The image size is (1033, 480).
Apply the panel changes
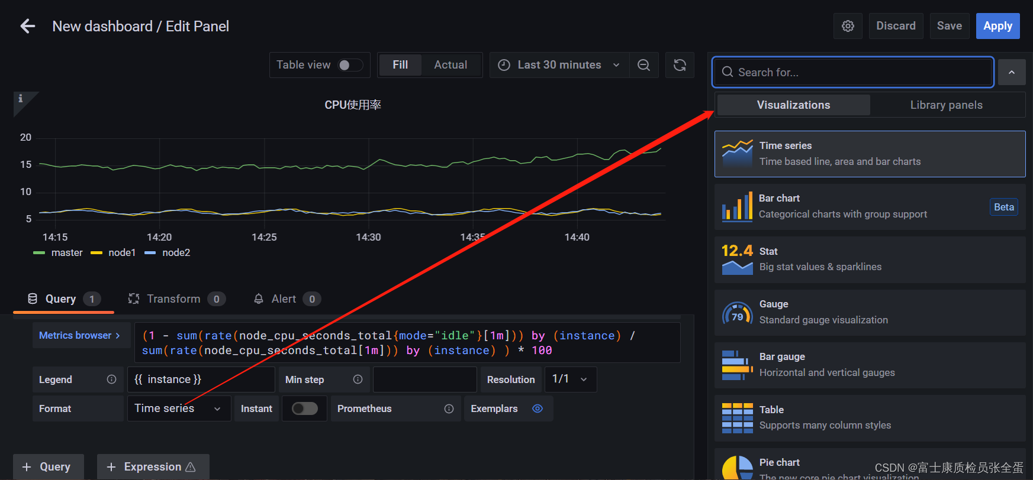click(x=997, y=26)
